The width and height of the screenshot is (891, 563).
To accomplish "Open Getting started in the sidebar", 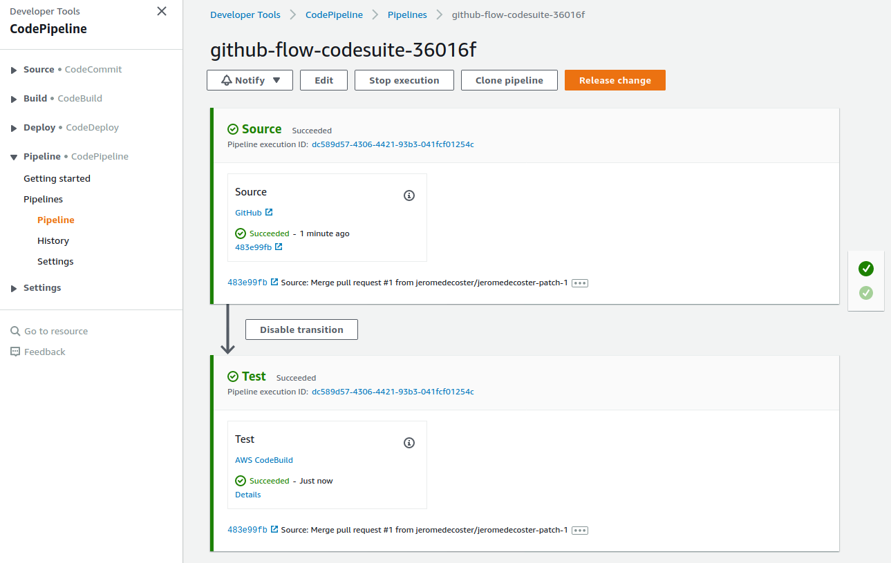I will pos(57,178).
